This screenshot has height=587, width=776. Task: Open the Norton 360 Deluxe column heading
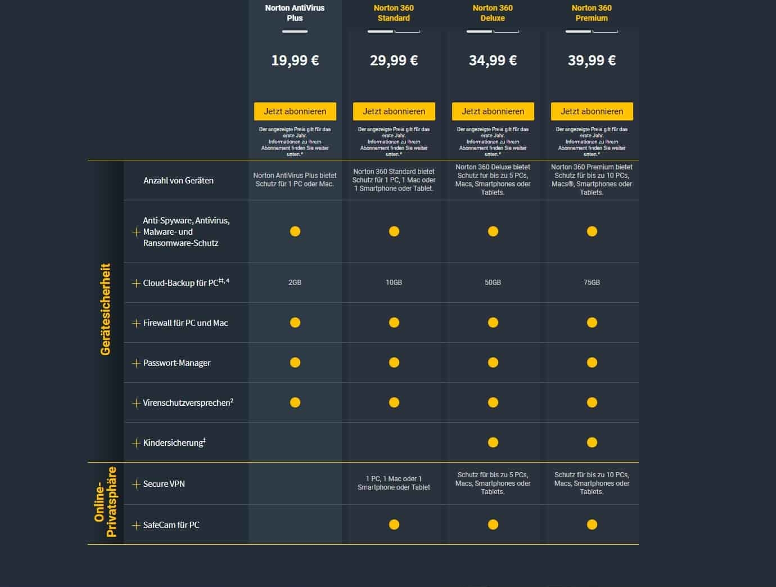(493, 13)
